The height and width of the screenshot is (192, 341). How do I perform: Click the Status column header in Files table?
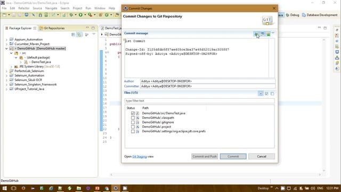[x=131, y=108]
